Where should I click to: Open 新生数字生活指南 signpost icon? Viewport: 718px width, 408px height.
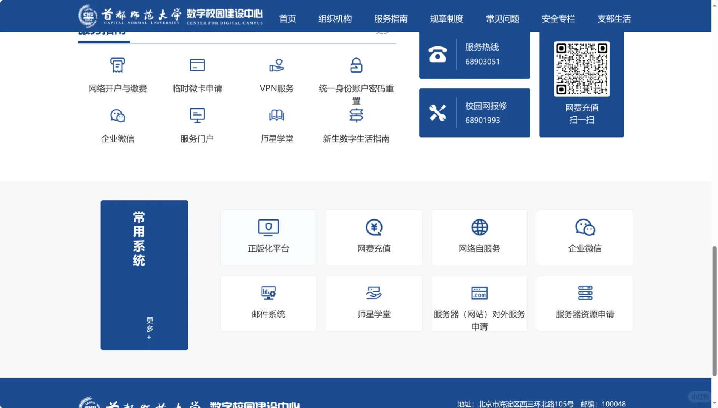[357, 115]
